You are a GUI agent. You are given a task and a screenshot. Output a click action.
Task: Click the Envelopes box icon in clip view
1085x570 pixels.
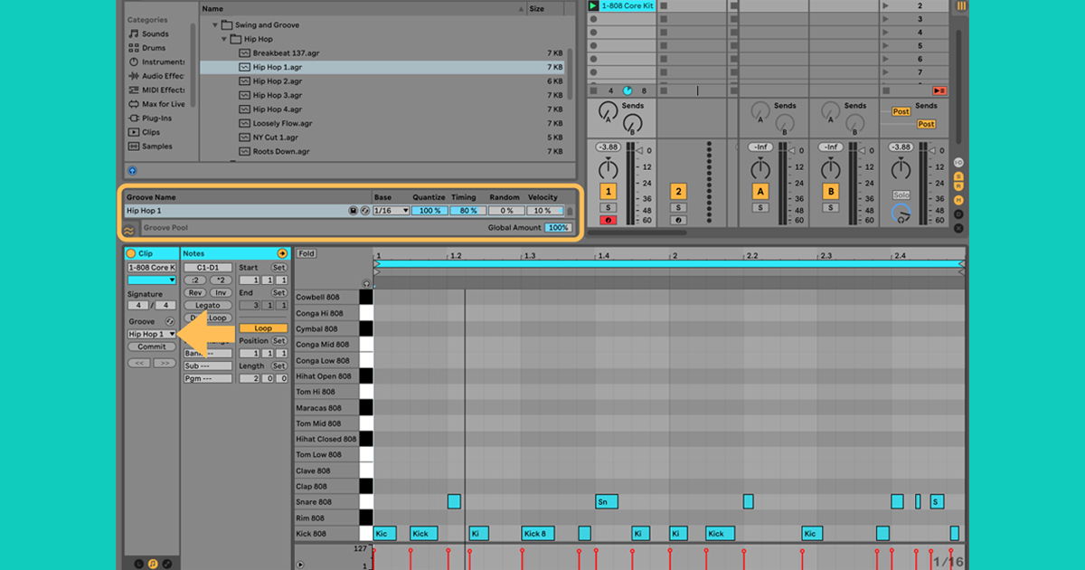(167, 564)
